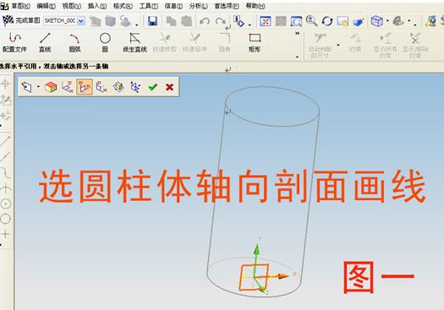This screenshot has width=444, height=310.
Task: Open the 草图(K) menu
Action: coord(20,6)
